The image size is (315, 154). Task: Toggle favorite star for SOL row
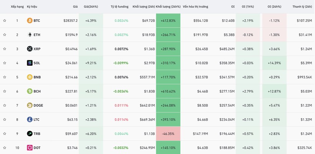pyautogui.click(x=5, y=63)
